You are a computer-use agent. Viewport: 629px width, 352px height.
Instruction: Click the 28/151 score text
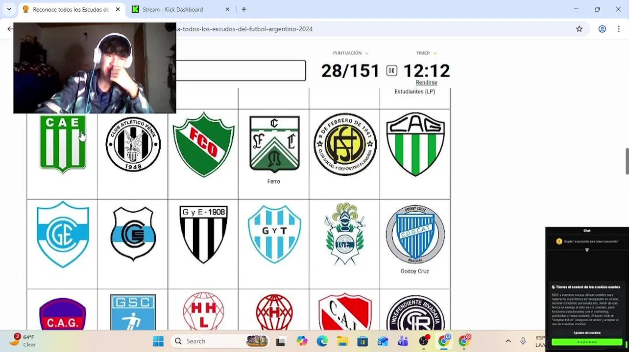[350, 71]
